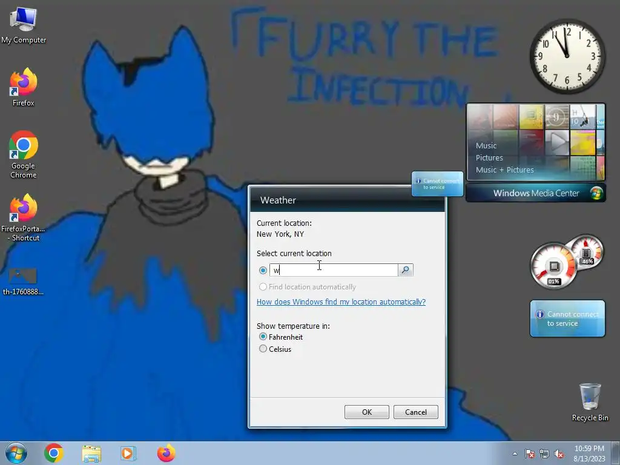
Task: Open the Recycle Bin
Action: pos(590,402)
